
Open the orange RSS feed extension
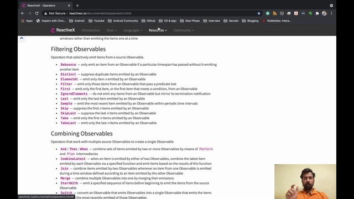[274, 13]
